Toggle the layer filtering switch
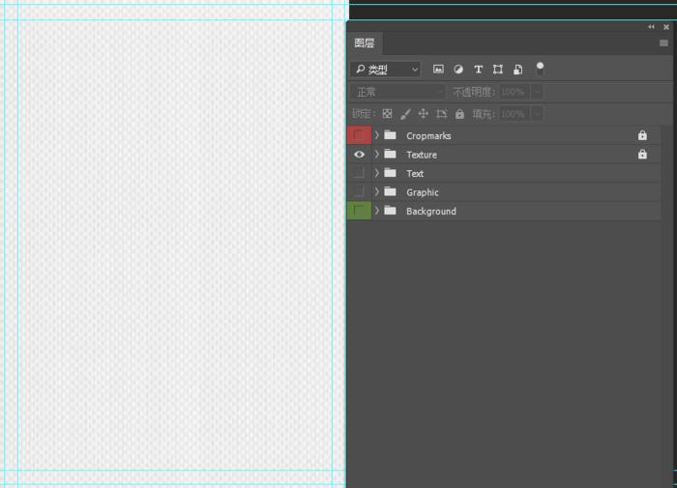The height and width of the screenshot is (488, 677). click(x=540, y=69)
